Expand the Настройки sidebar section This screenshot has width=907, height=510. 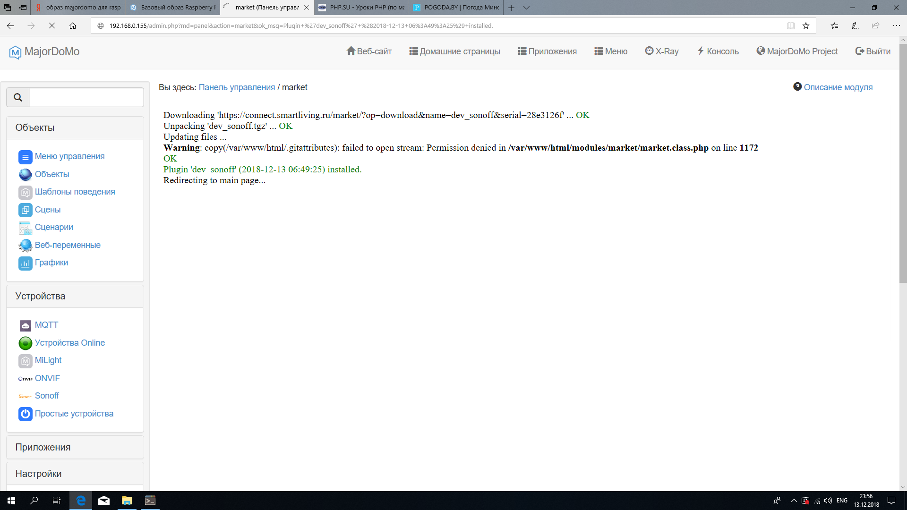(38, 474)
